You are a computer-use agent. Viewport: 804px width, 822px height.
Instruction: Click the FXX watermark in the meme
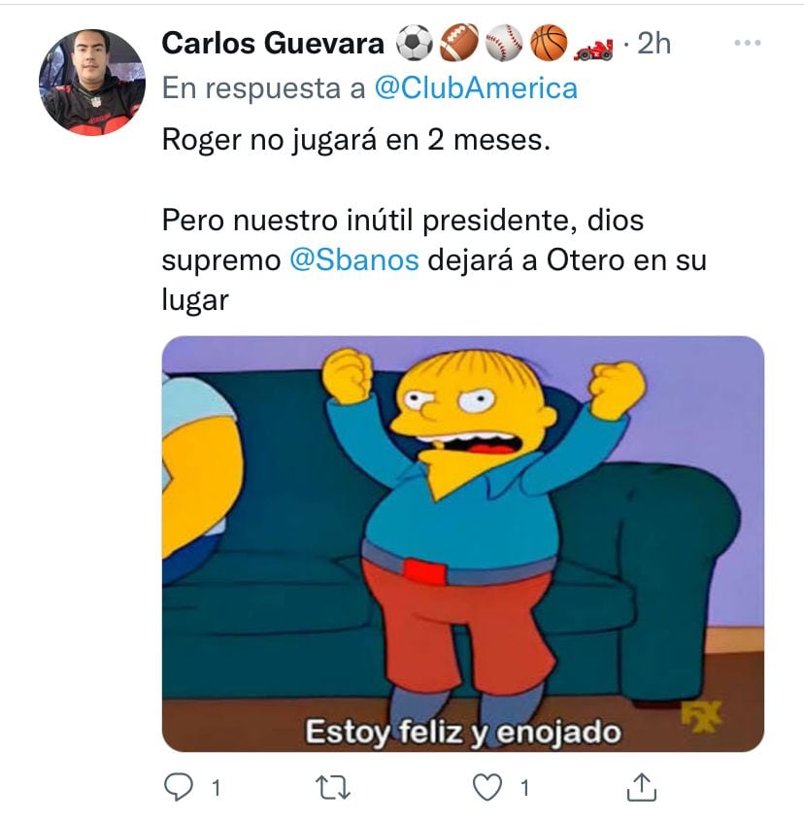point(701,717)
